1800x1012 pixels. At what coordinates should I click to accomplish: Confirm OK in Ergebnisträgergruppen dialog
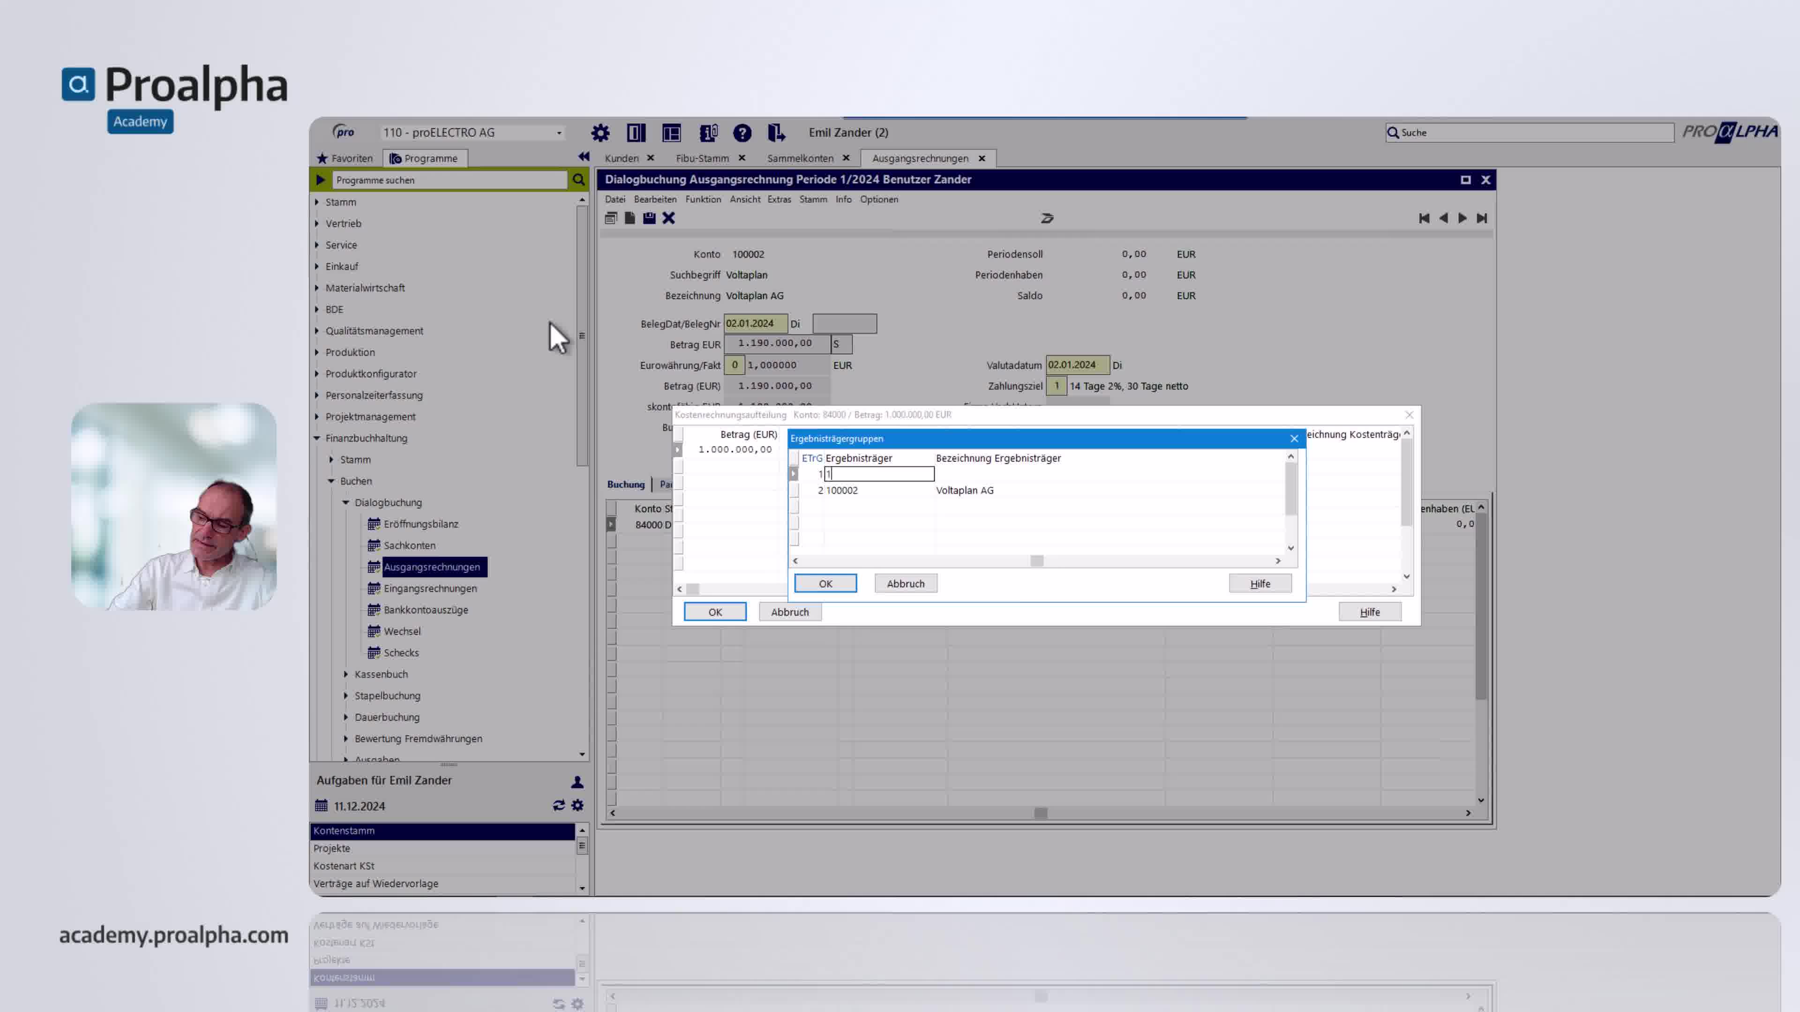825,583
